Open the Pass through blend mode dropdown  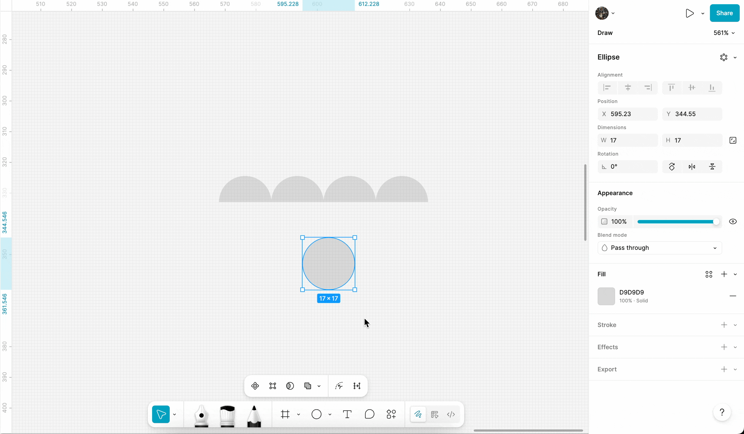point(659,248)
